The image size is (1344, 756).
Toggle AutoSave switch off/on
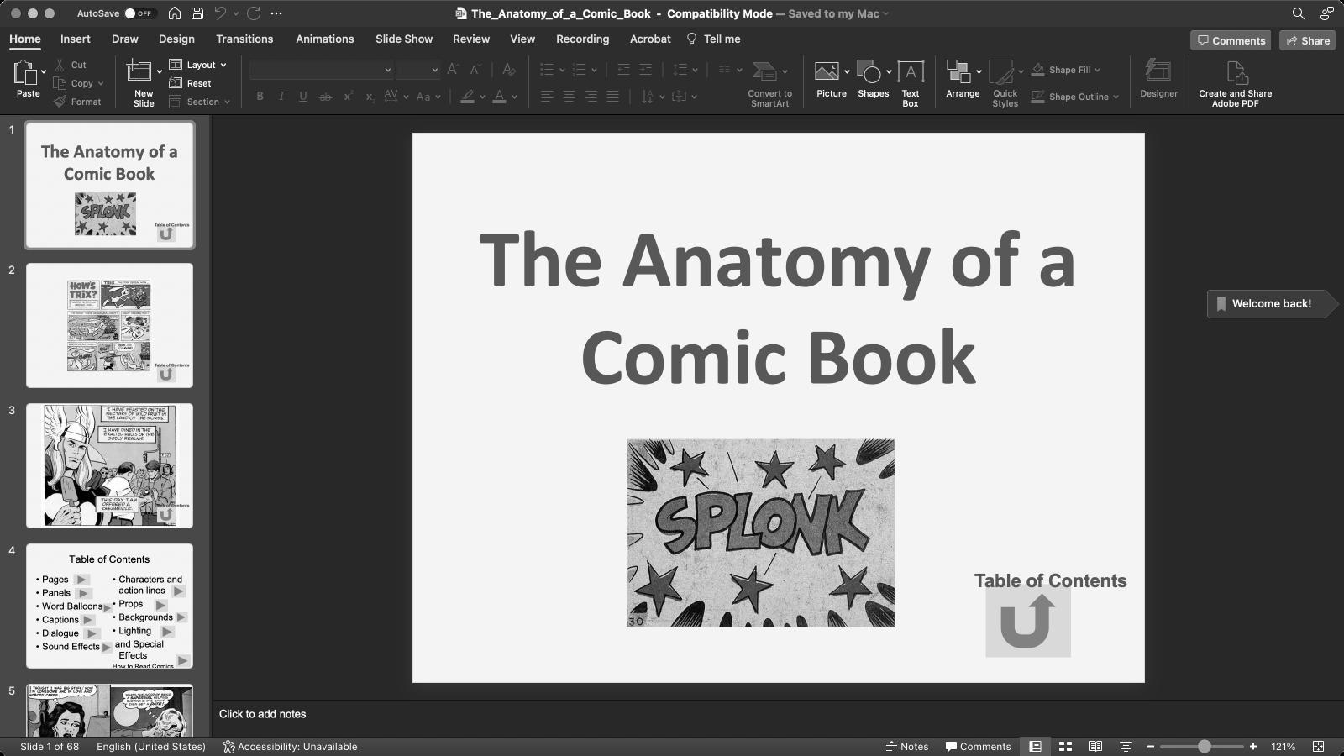coord(139,13)
